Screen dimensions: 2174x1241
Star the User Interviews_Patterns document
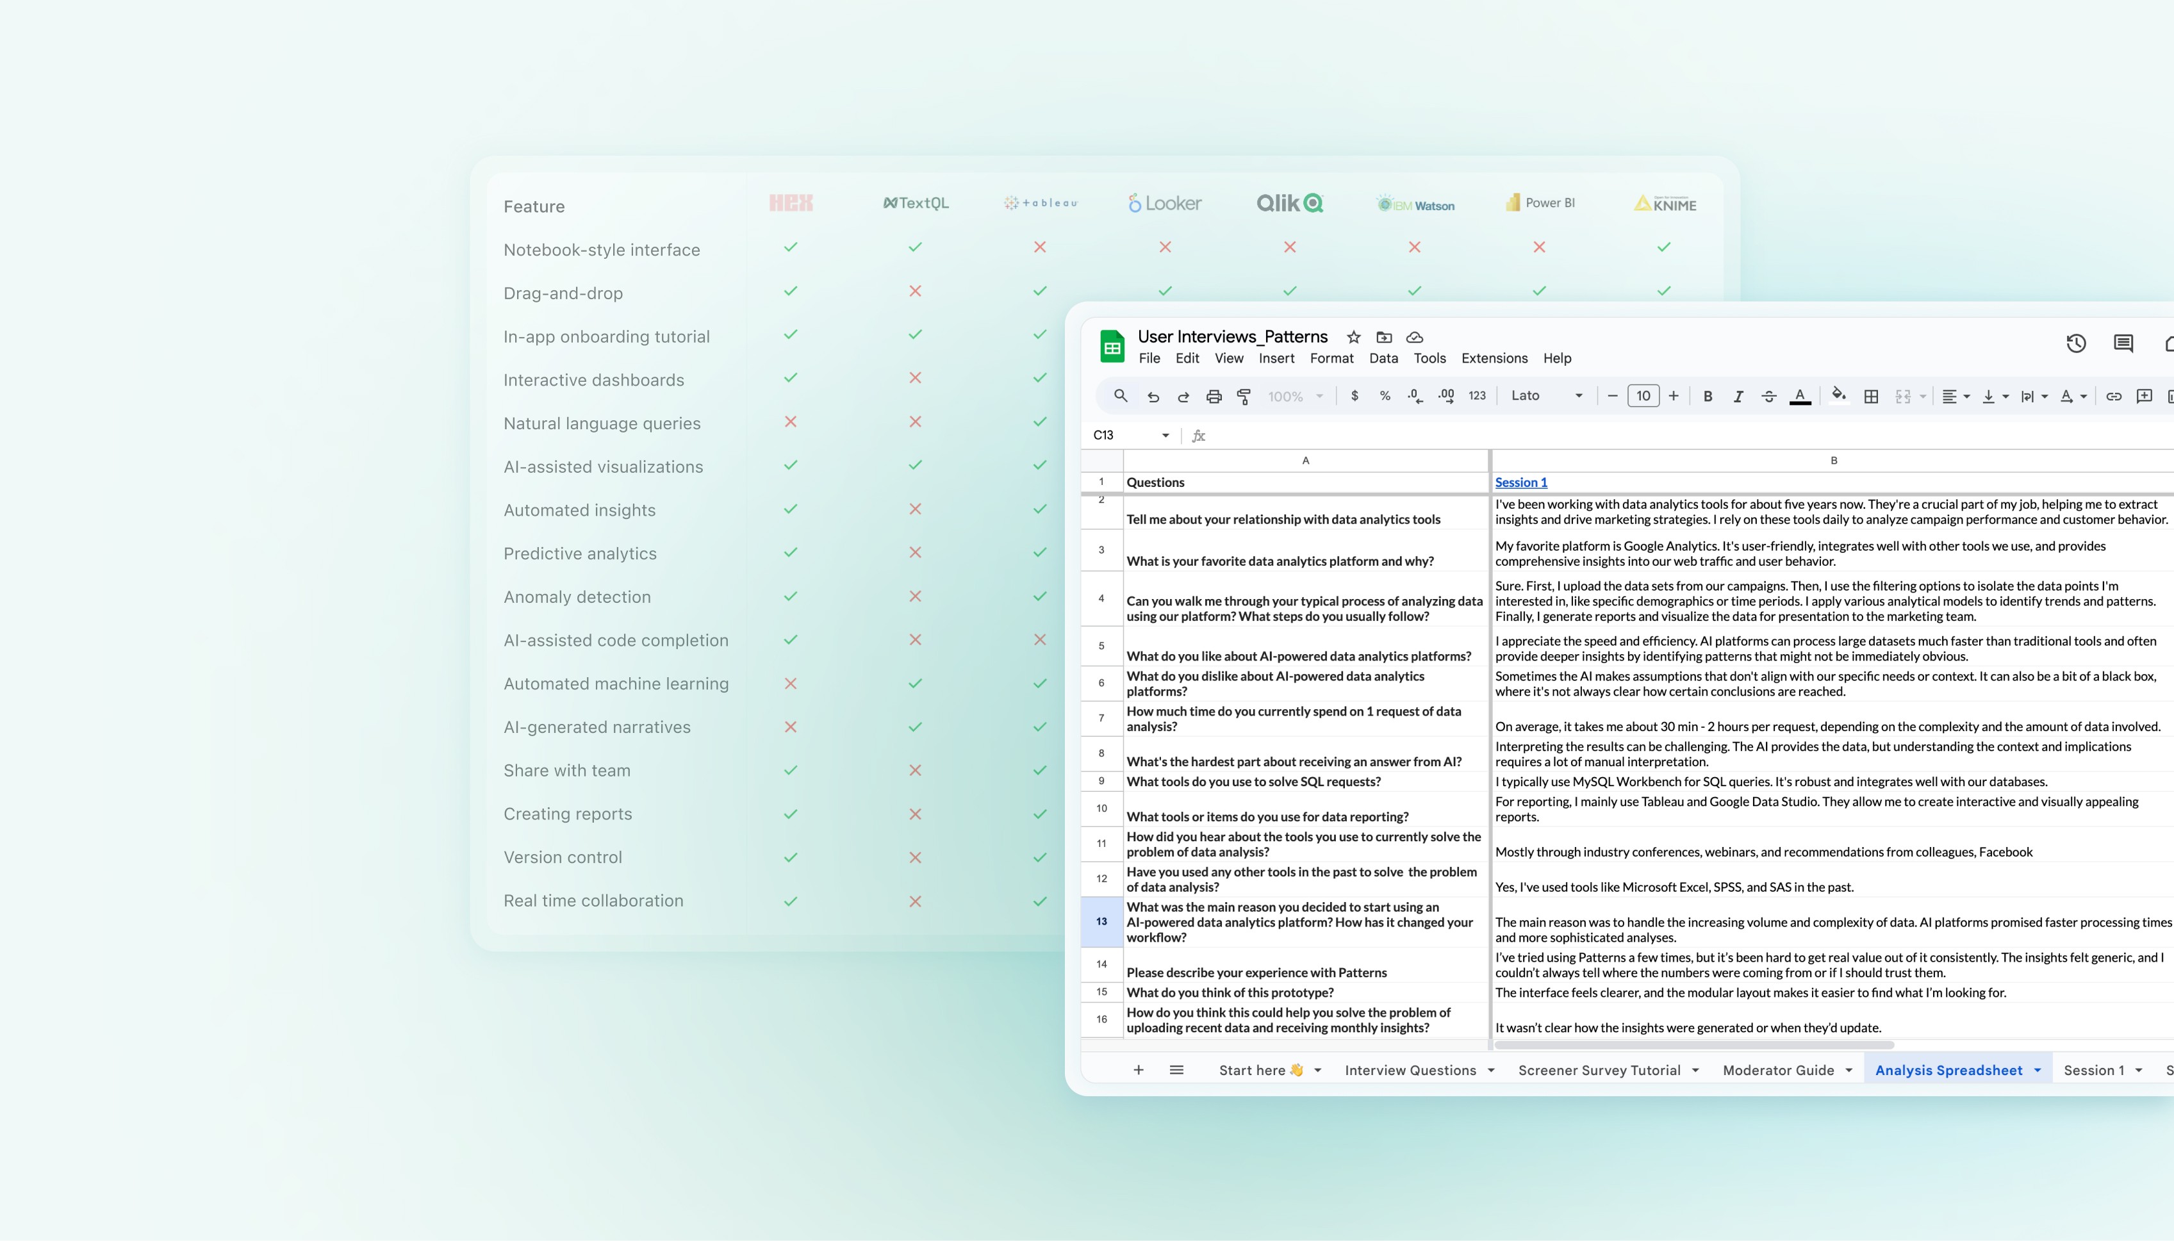coord(1353,338)
